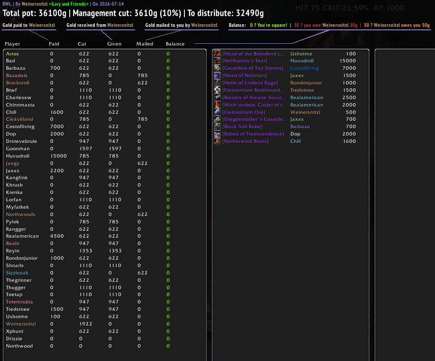This screenshot has width=435, height=361.
Task: Click the Mailed column header
Action: [145, 44]
